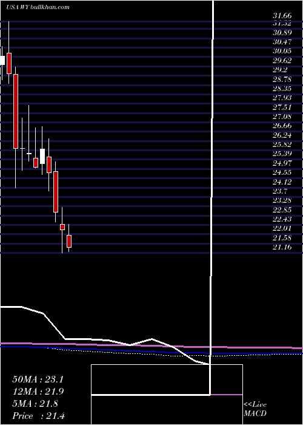This screenshot has height=425, width=303.
Task: Click the '<<Live MACD' label
Action: (255, 409)
